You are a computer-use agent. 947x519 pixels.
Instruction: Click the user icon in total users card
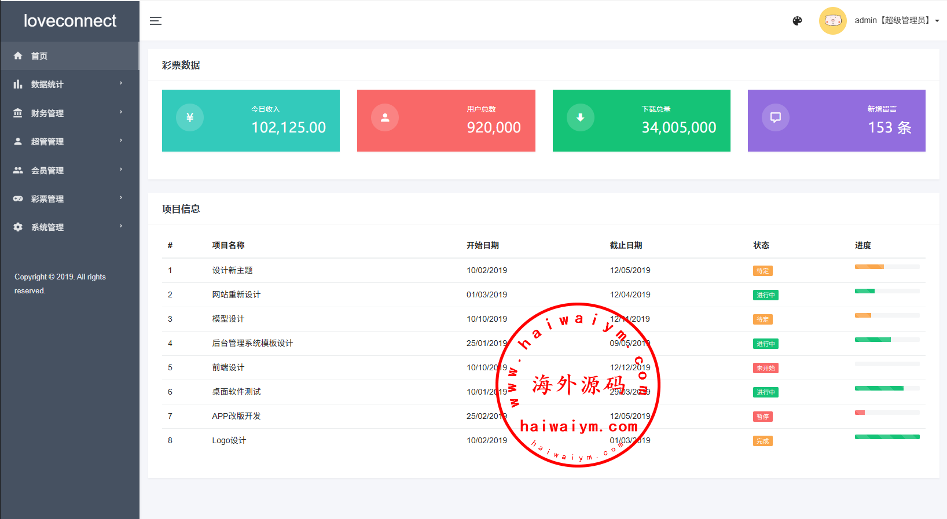[x=385, y=117]
